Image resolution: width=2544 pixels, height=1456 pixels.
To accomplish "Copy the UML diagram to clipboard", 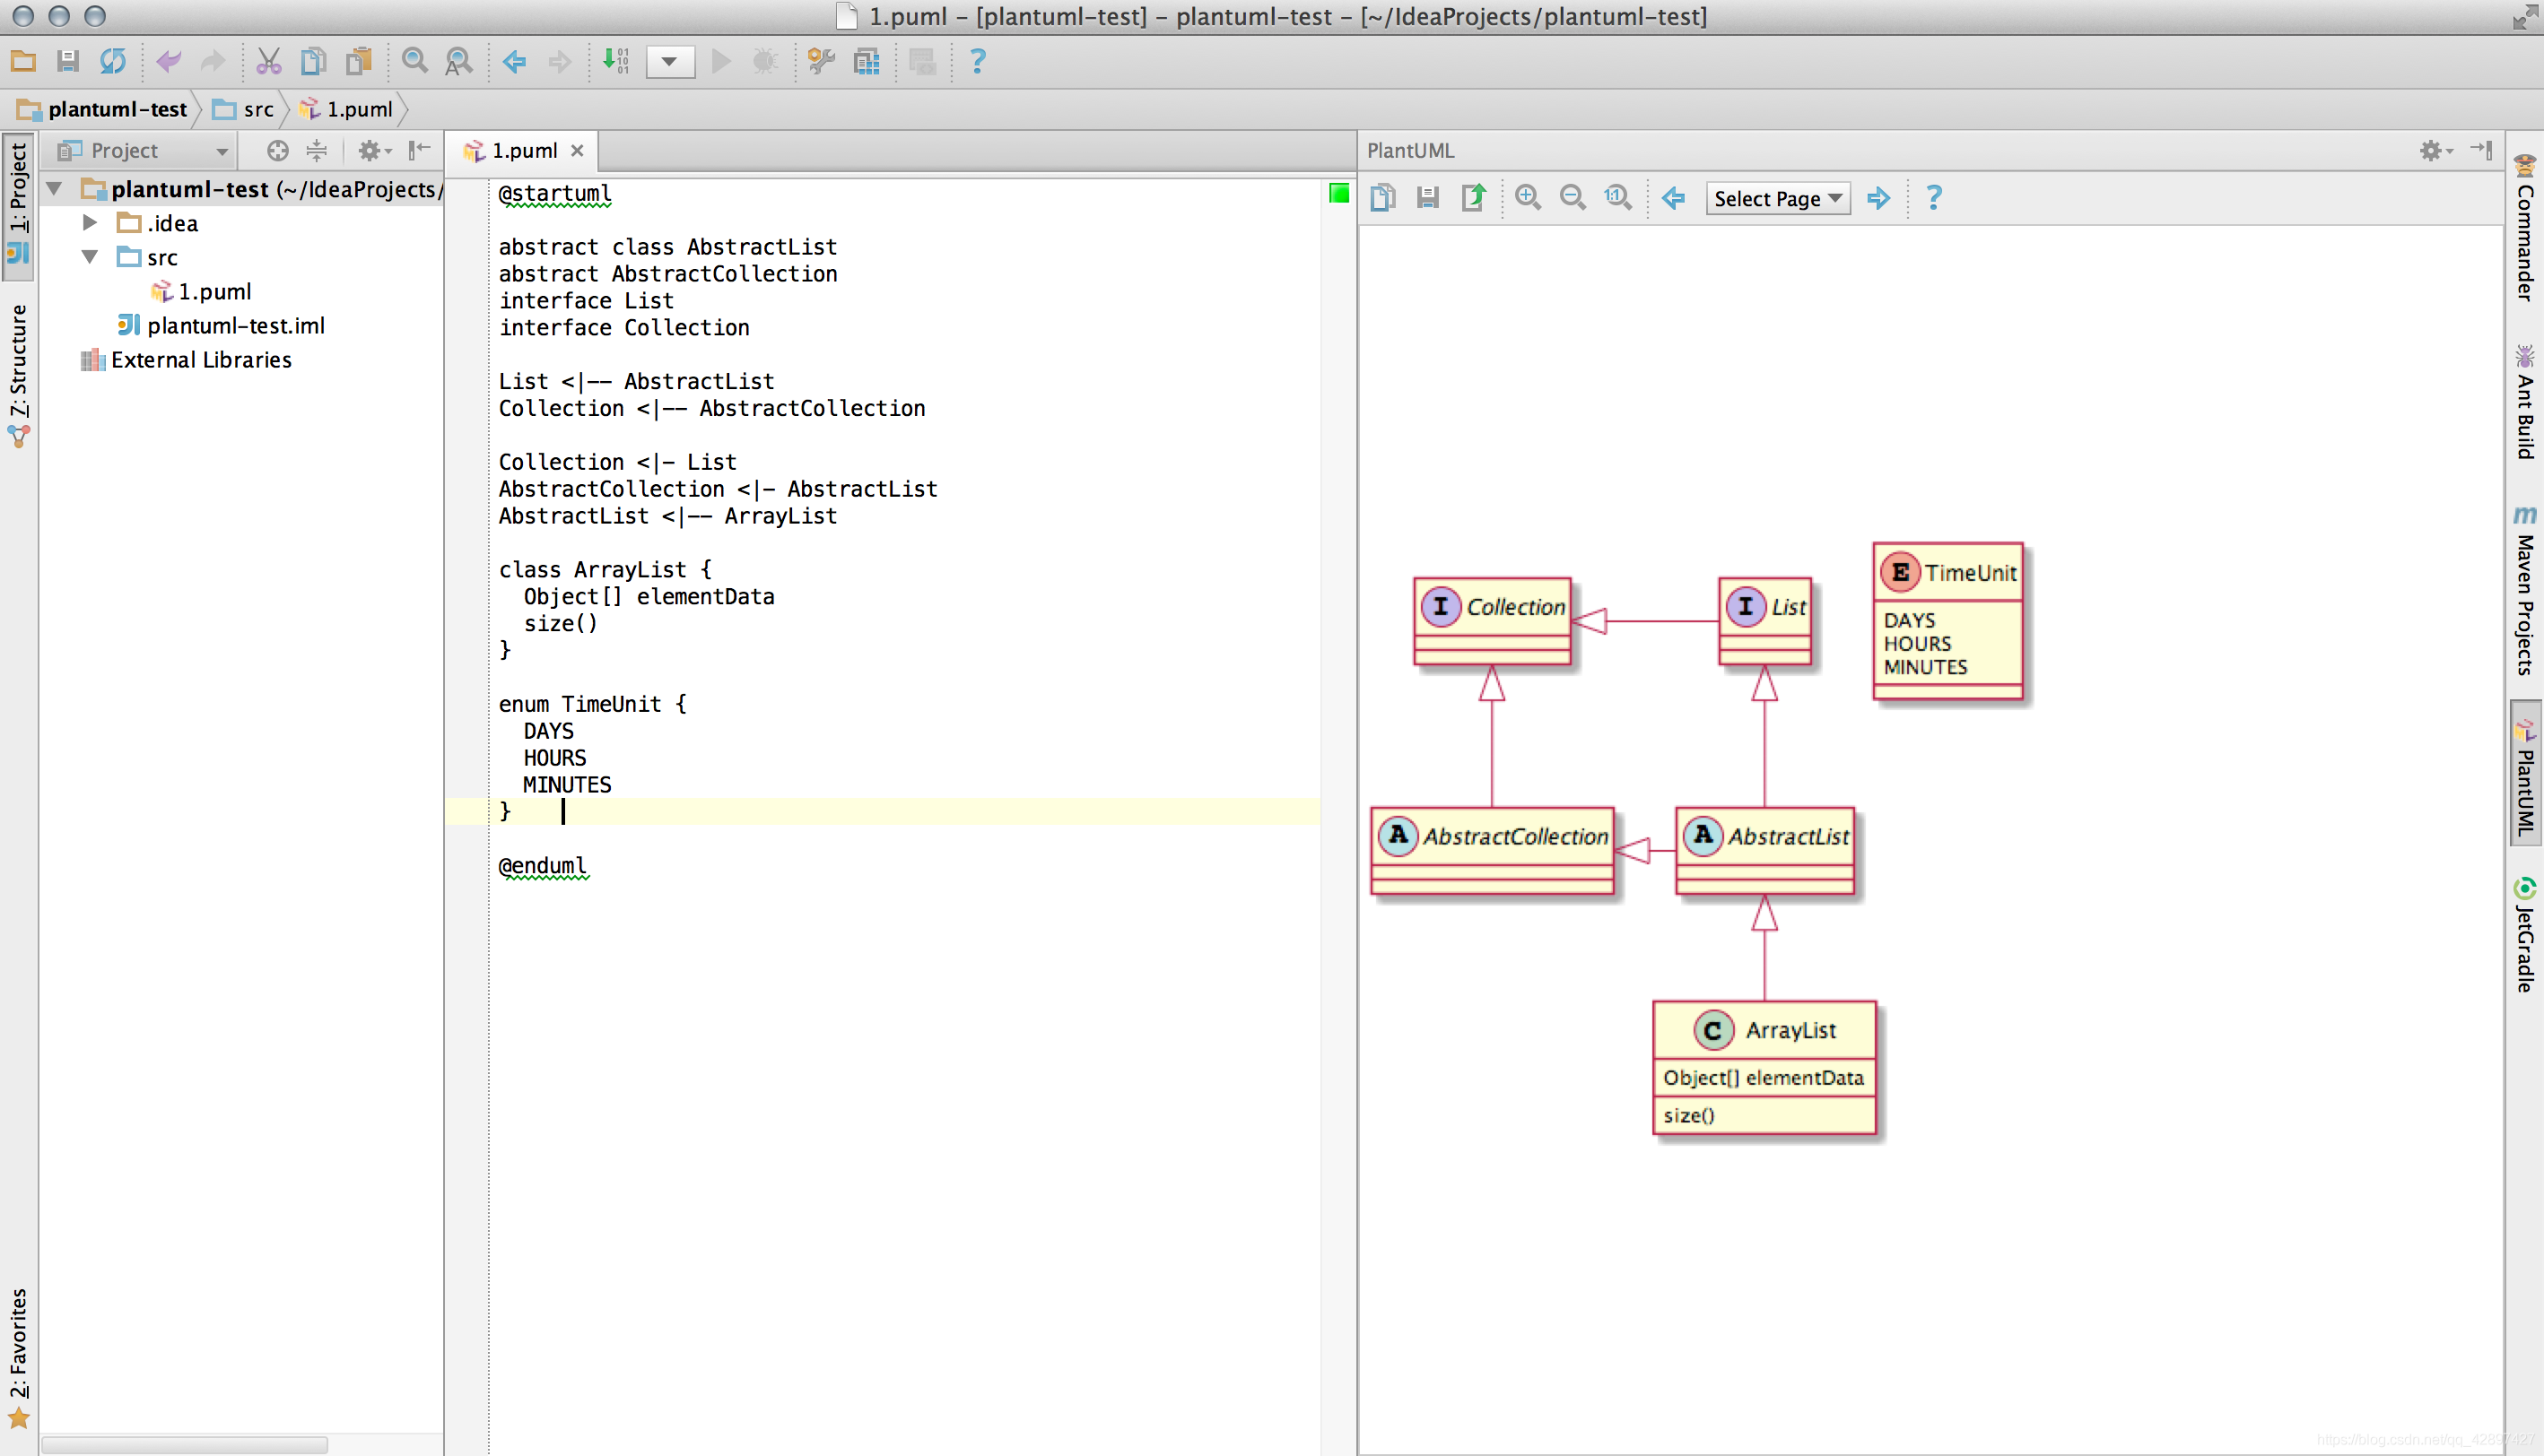I will (1383, 197).
